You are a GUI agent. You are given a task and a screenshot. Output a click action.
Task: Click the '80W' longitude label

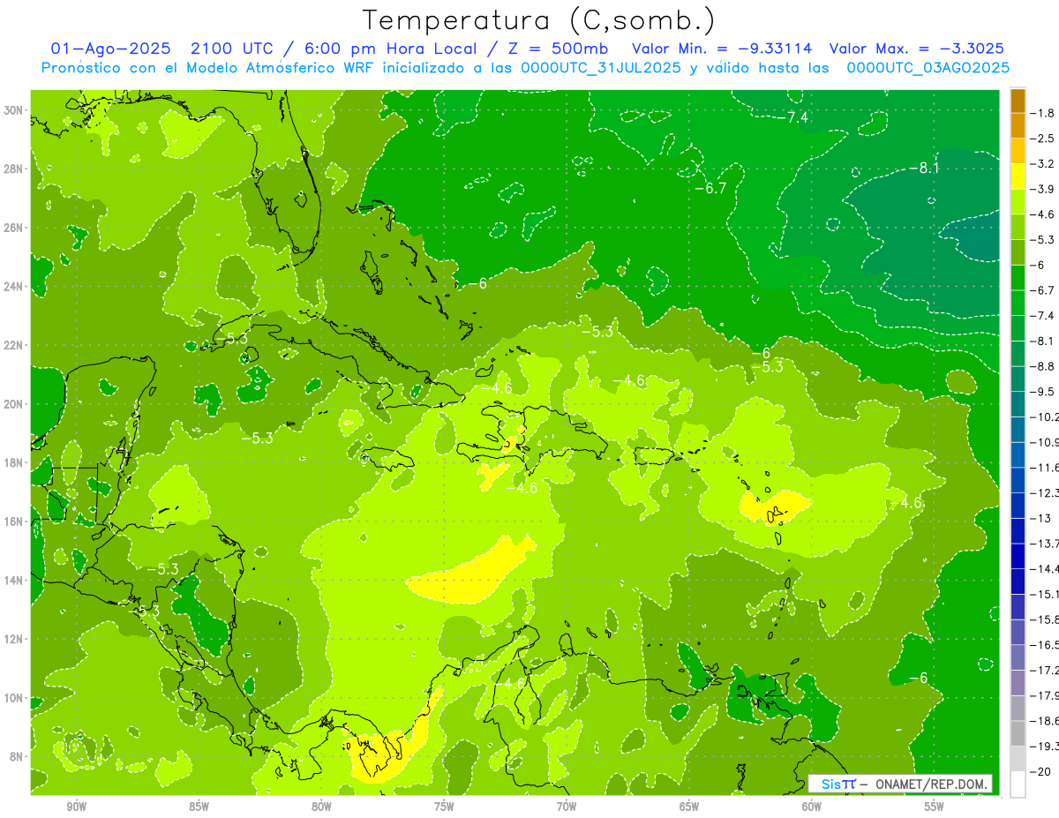321,807
